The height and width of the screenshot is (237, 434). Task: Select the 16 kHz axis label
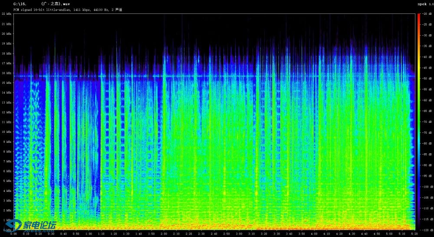pos(6,73)
